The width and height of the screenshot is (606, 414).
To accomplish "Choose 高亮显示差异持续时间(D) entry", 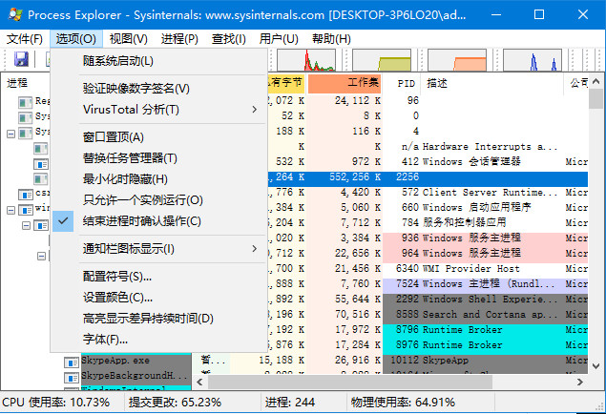I will tap(158, 319).
